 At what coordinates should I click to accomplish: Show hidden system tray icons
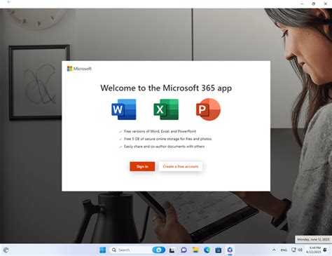[274, 250]
